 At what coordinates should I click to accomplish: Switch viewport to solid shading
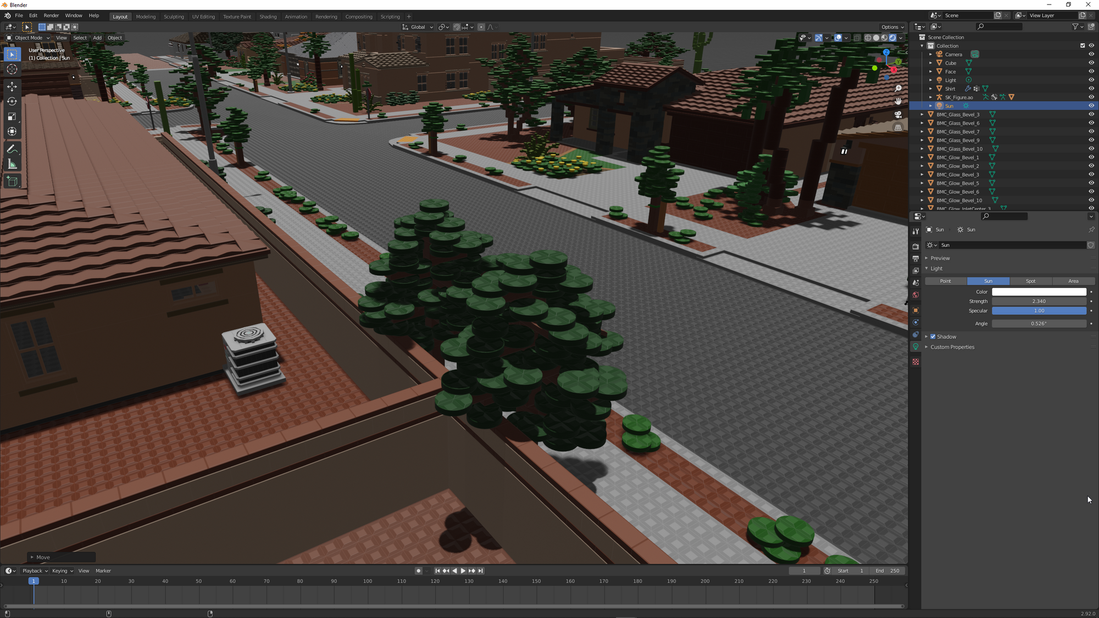pos(876,38)
